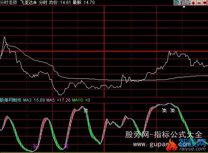Click the cyan diamond info marker
Viewport: 208px width, 153px height.
click(x=184, y=7)
